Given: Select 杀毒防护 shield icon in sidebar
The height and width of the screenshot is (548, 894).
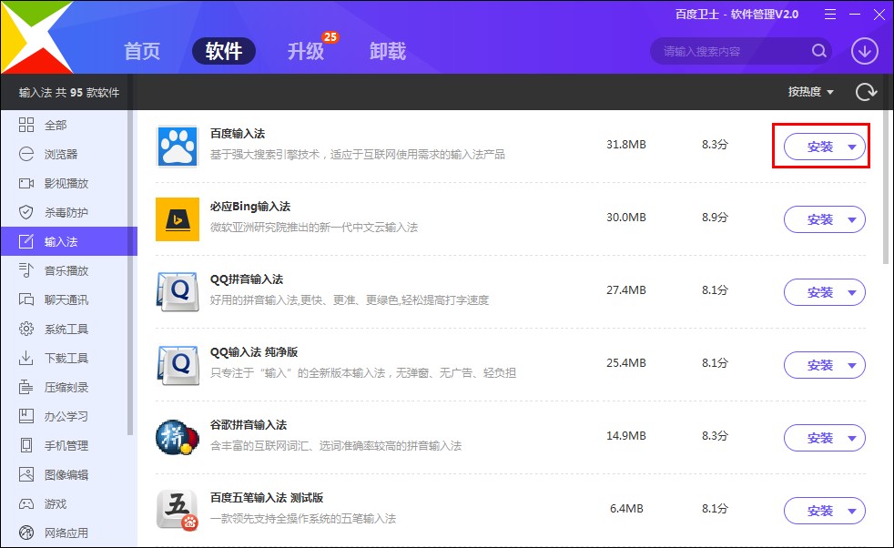Looking at the screenshot, I should [x=26, y=212].
